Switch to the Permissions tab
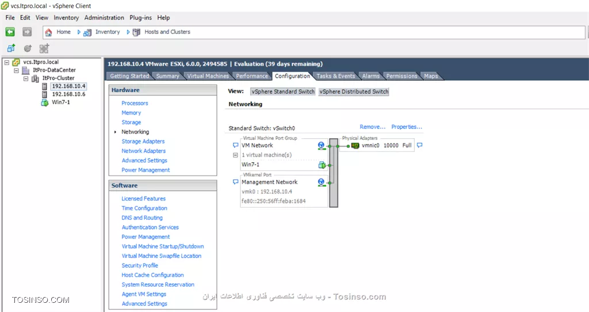This screenshot has height=312, width=589. click(x=401, y=76)
